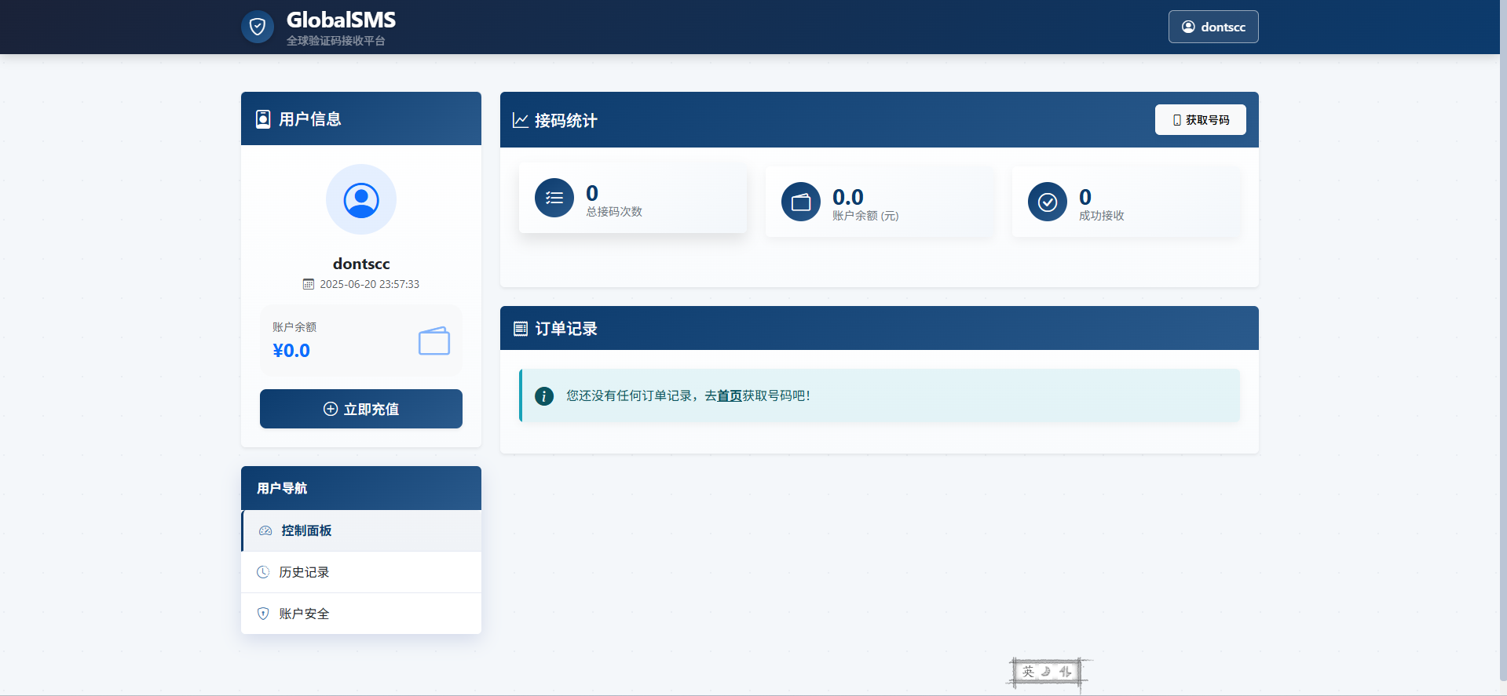
Task: Click the info icon in order notice
Action: pyautogui.click(x=544, y=396)
